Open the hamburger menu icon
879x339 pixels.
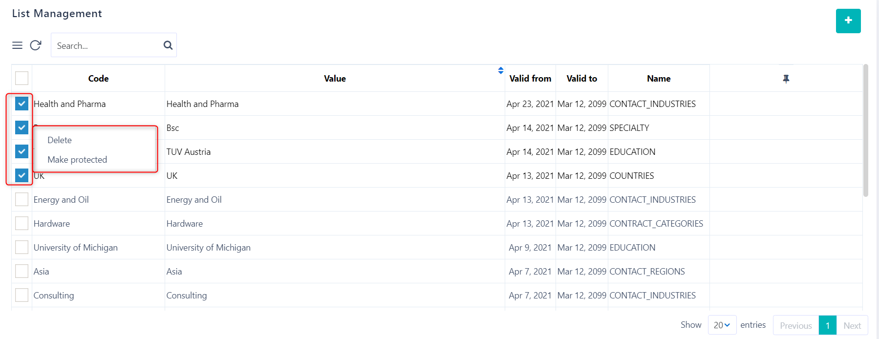(18, 45)
